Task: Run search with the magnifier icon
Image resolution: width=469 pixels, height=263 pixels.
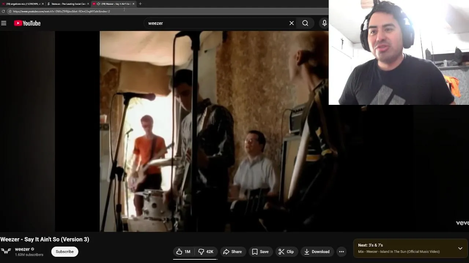Action: point(305,23)
